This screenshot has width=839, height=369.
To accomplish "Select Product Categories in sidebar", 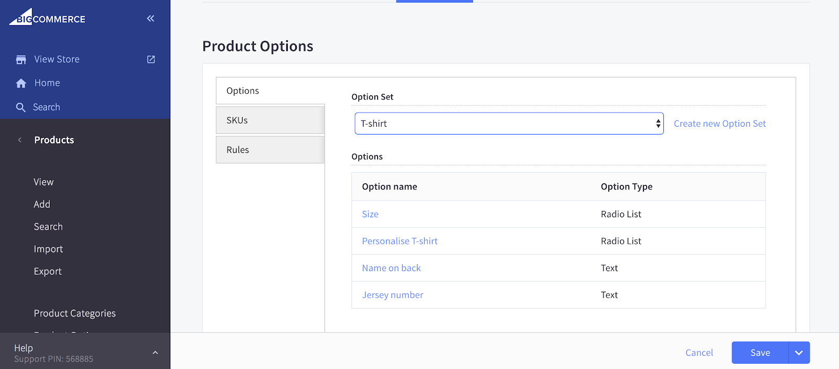I will pyautogui.click(x=75, y=313).
